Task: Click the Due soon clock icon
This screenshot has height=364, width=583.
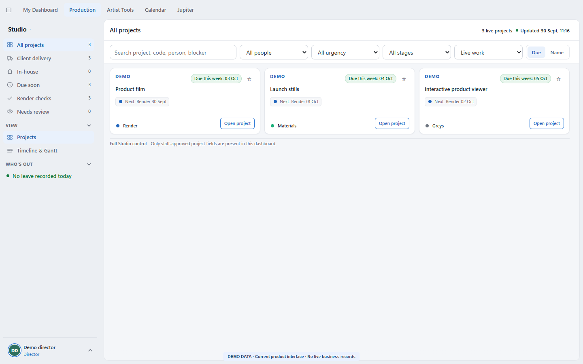Action: point(10,85)
